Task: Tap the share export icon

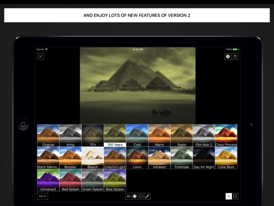Action: click(x=235, y=57)
